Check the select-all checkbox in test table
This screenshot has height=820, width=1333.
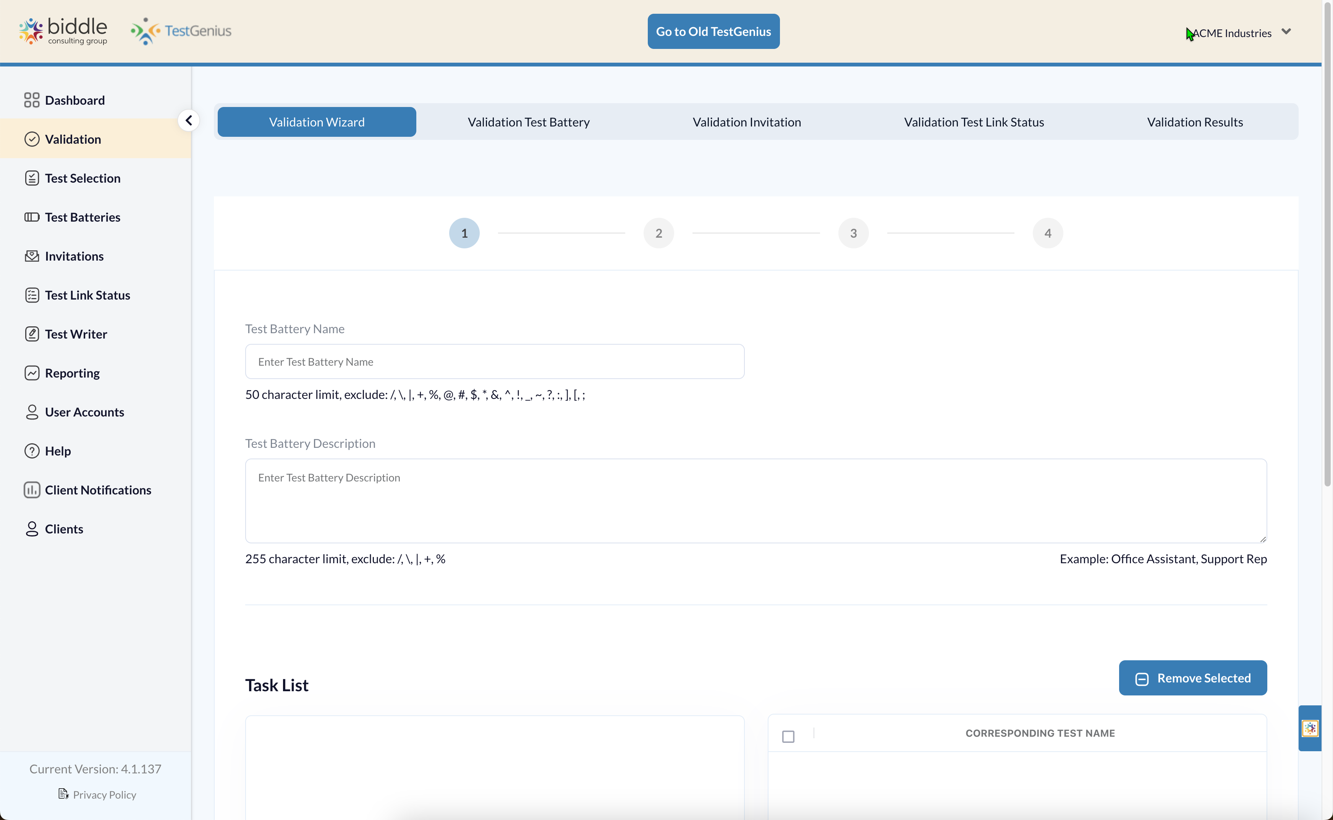click(788, 736)
